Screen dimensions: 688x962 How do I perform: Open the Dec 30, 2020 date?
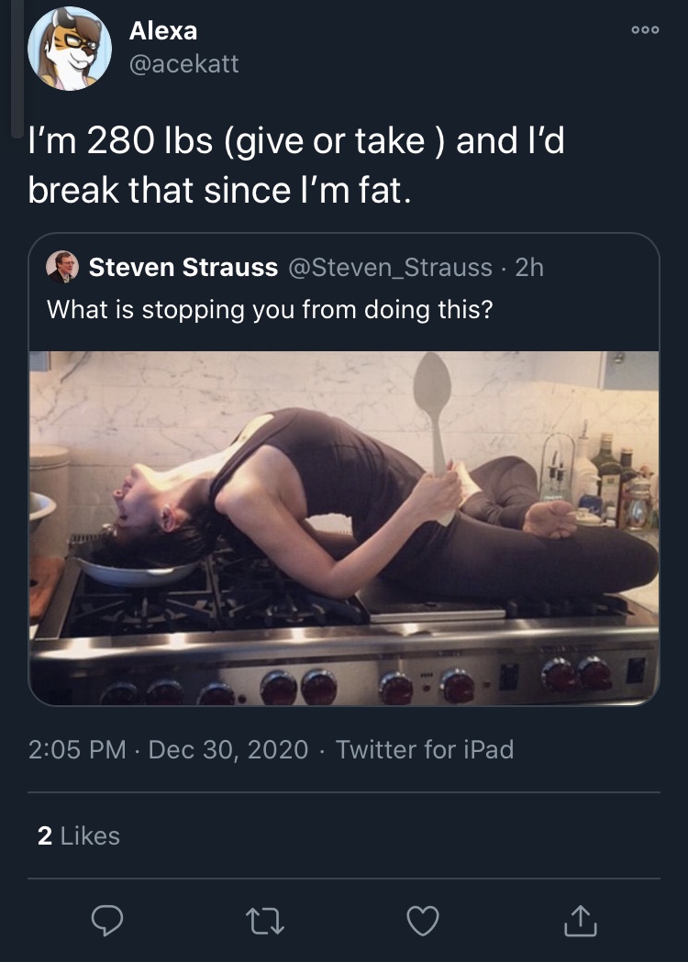coord(228,750)
